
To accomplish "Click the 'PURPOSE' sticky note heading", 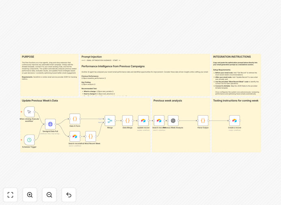I will click(28, 56).
